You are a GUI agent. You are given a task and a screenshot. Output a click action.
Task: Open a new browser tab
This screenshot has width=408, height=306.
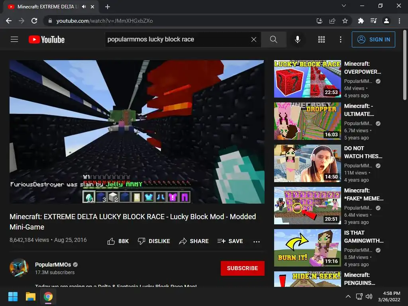(108, 7)
